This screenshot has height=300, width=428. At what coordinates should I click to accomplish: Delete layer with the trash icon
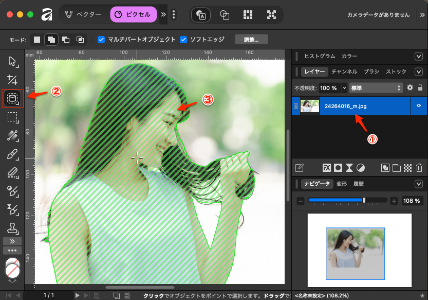tap(419, 167)
